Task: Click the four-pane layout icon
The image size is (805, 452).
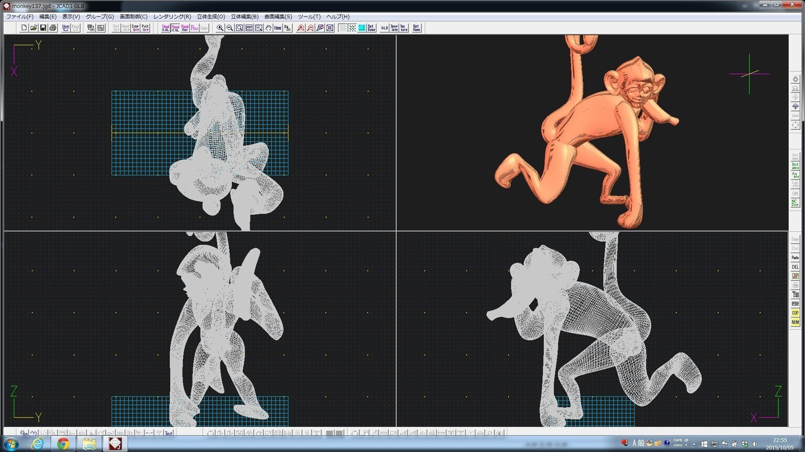Action: [x=101, y=28]
